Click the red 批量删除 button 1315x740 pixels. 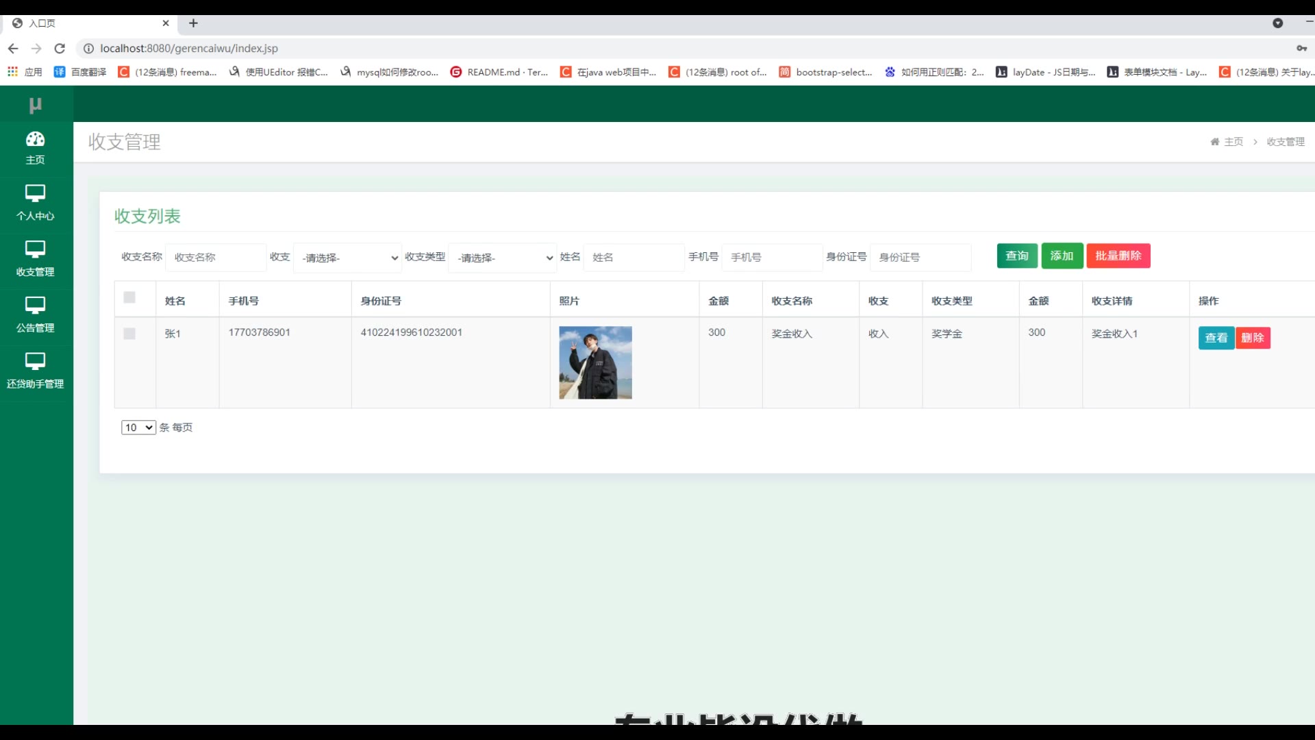(1118, 256)
